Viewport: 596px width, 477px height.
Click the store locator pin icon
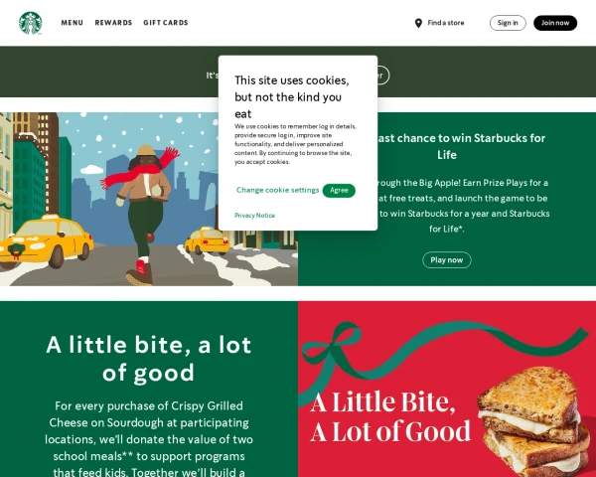click(x=418, y=23)
